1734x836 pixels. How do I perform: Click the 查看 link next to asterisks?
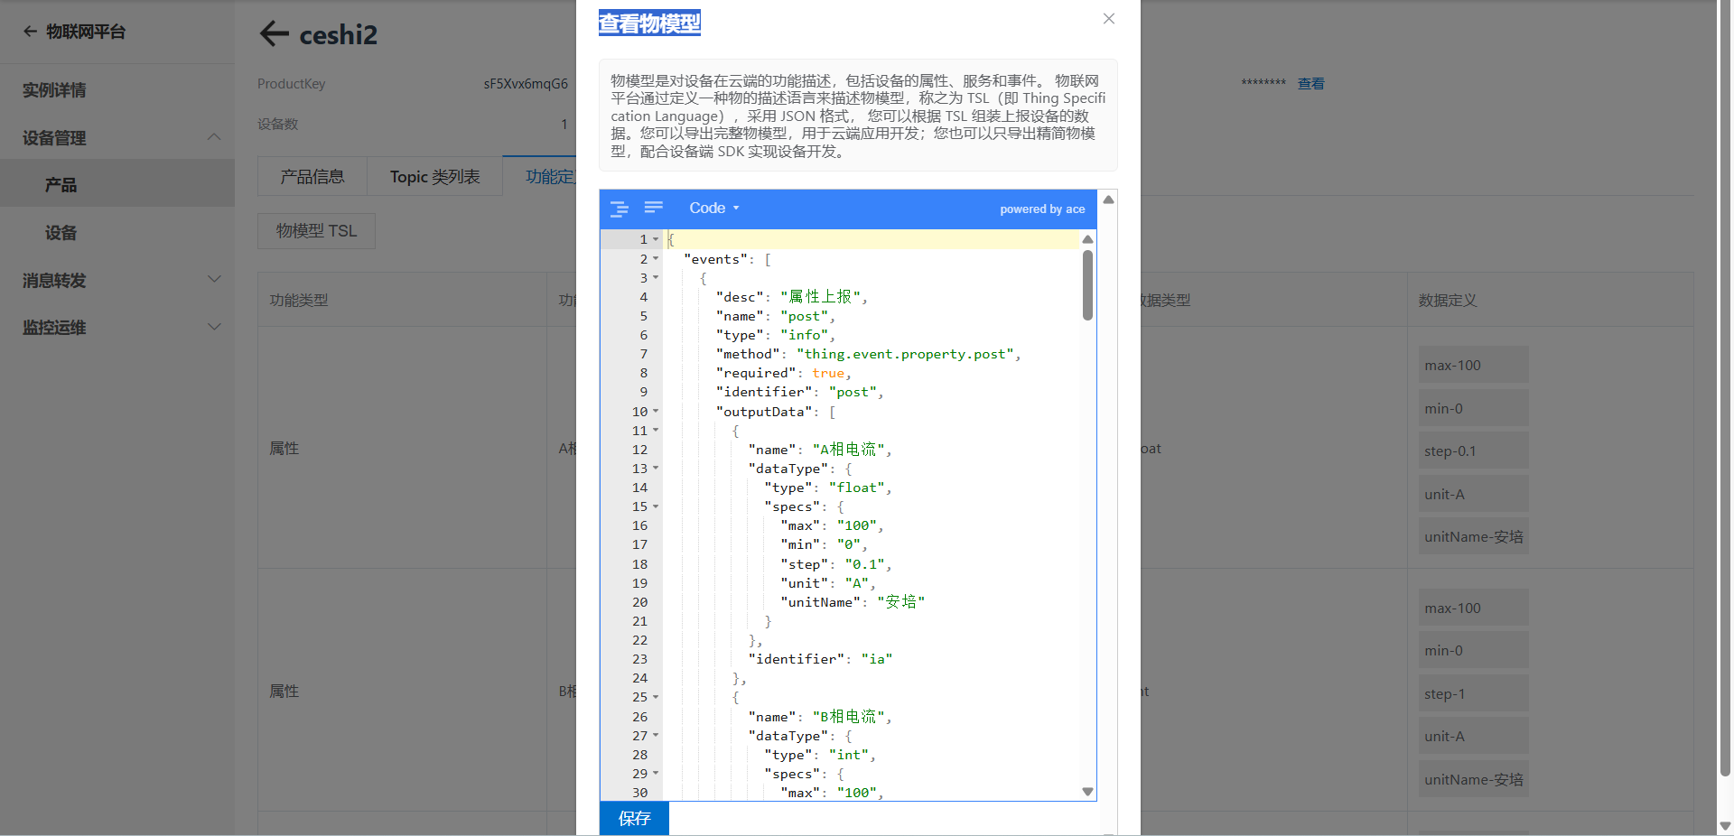point(1311,84)
